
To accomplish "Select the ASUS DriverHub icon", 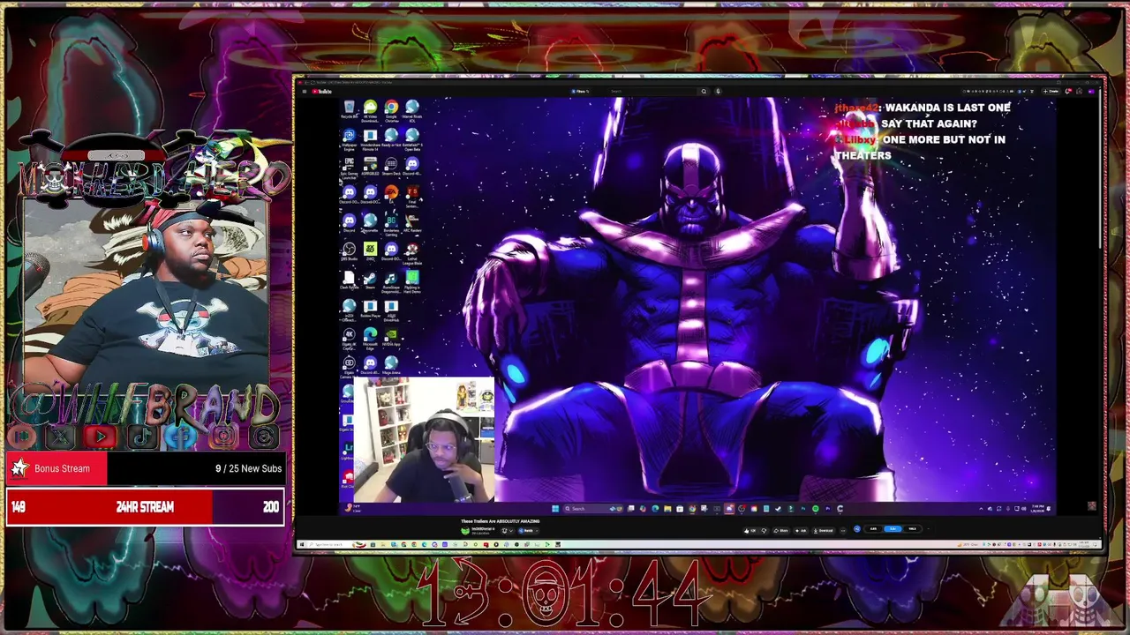I will point(391,312).
